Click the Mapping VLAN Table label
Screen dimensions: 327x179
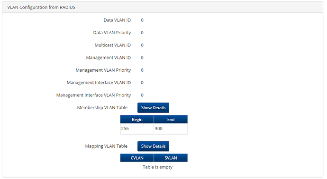click(x=106, y=146)
